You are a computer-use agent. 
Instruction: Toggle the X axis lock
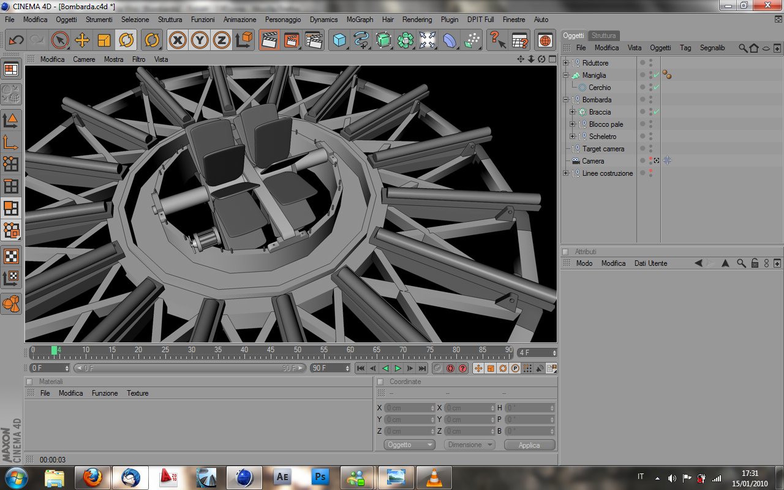tap(178, 40)
